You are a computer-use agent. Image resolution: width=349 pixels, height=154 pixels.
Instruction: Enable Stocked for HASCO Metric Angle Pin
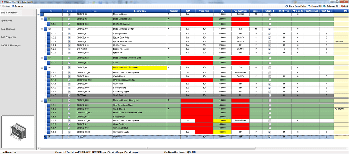[270, 80]
